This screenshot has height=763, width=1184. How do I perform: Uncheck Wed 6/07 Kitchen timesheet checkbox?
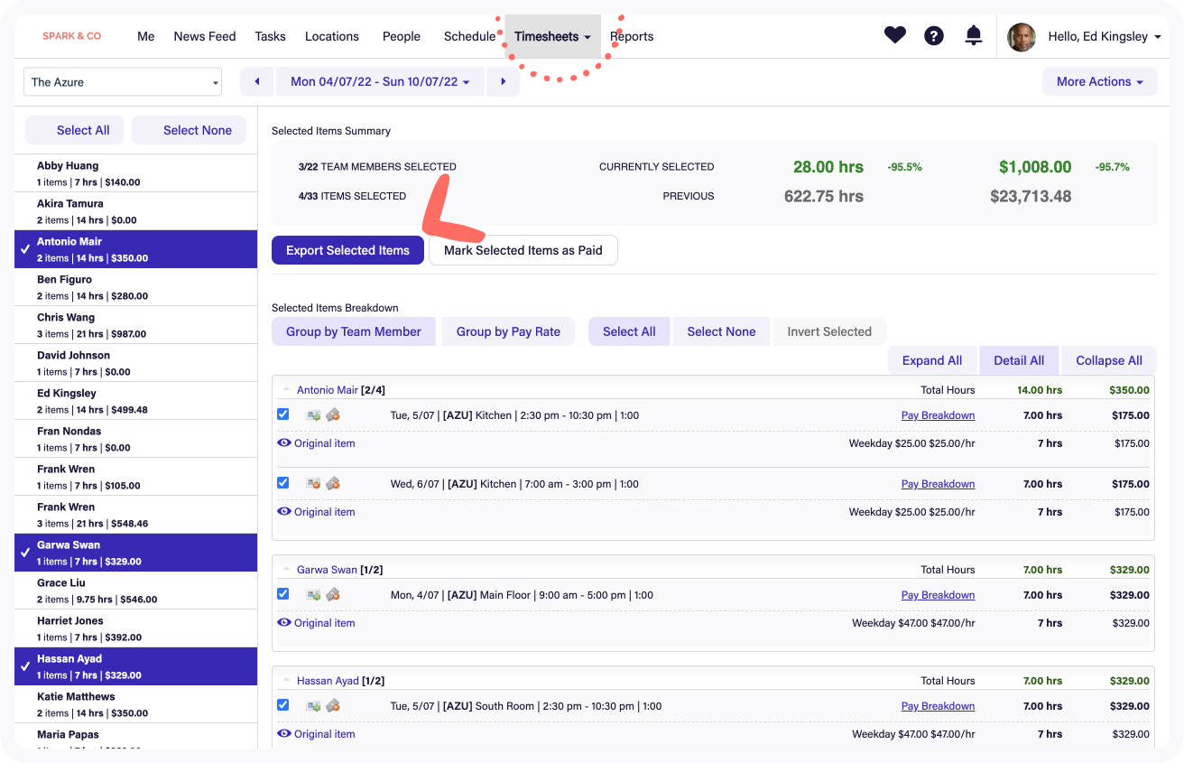click(283, 483)
